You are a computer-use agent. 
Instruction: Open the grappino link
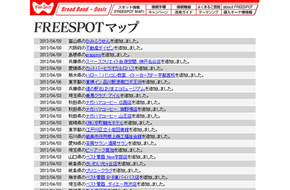tap(93, 55)
